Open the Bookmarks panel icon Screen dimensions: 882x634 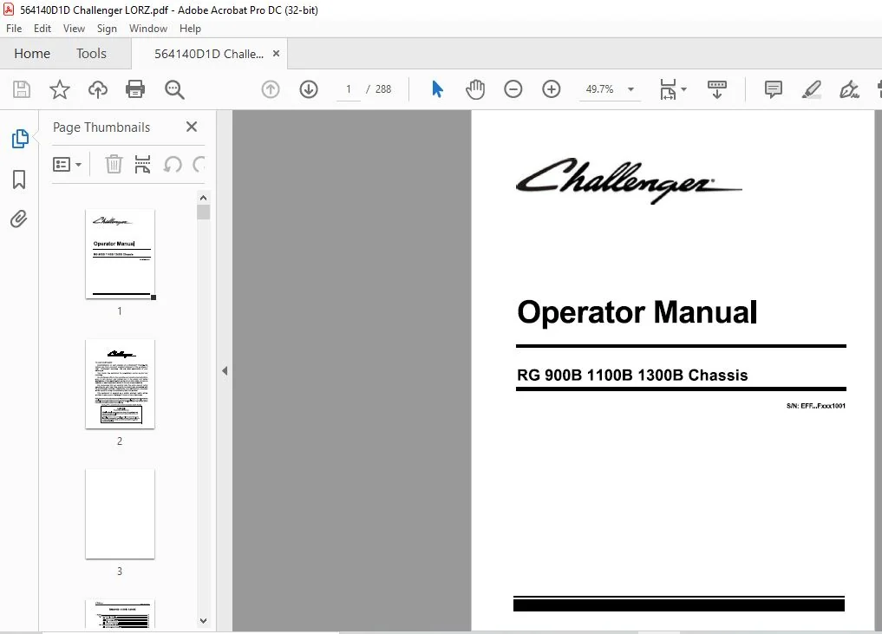pyautogui.click(x=19, y=180)
